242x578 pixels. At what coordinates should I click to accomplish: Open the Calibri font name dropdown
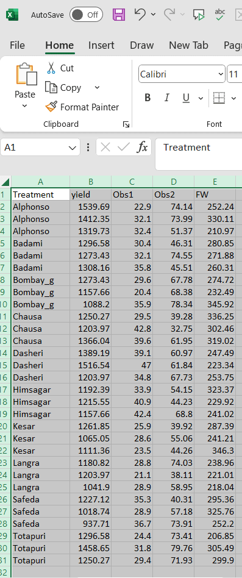221,74
